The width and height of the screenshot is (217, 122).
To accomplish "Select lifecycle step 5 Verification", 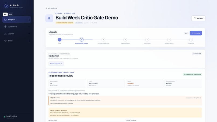I will pyautogui.click(x=147, y=40).
